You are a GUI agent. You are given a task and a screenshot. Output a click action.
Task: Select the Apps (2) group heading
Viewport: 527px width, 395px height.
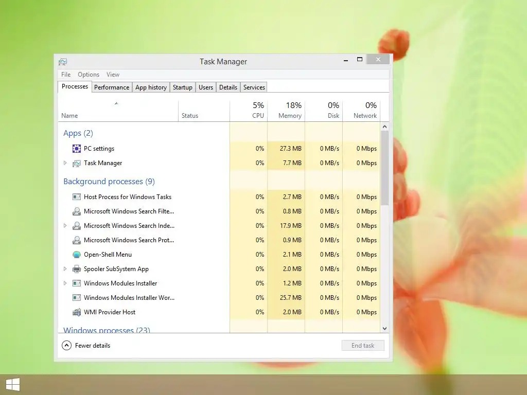[78, 133]
